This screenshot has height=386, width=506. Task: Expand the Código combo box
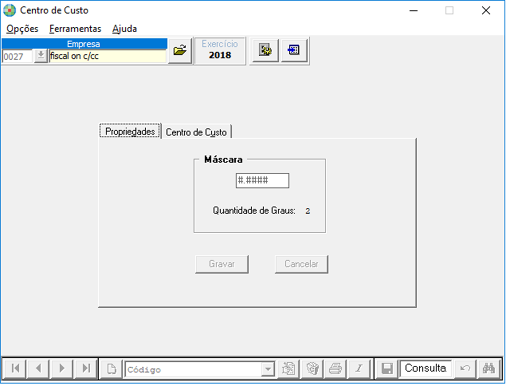(x=268, y=369)
